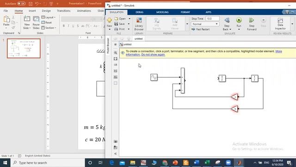Click the Save icon in Simulink
Viewport: 296px width, 167px height.
[116, 24]
